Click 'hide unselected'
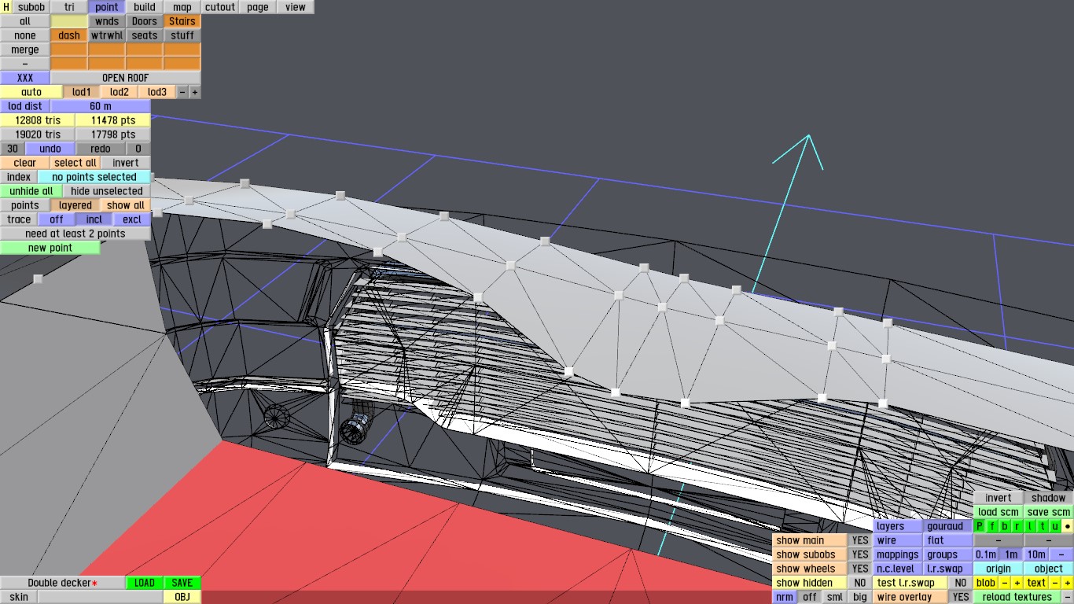This screenshot has height=604, width=1074. 107,191
